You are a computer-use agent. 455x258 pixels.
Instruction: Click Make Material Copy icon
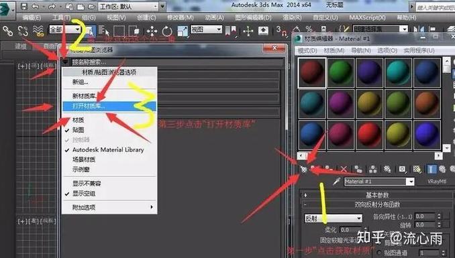[358, 169]
